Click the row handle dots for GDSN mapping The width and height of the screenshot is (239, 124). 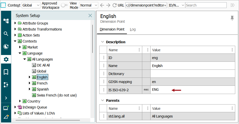coord(104,82)
